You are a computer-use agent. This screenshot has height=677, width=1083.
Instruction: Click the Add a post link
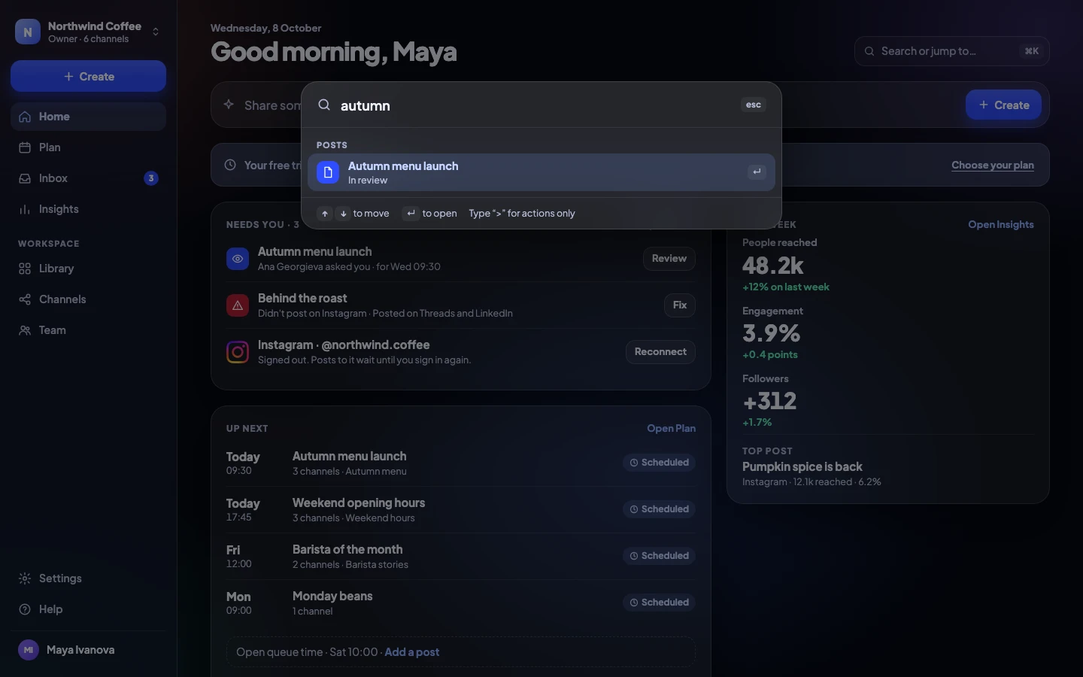tap(412, 652)
